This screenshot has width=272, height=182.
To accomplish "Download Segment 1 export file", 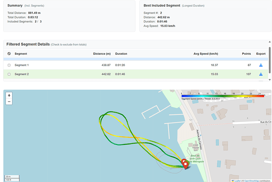I will click(x=261, y=65).
